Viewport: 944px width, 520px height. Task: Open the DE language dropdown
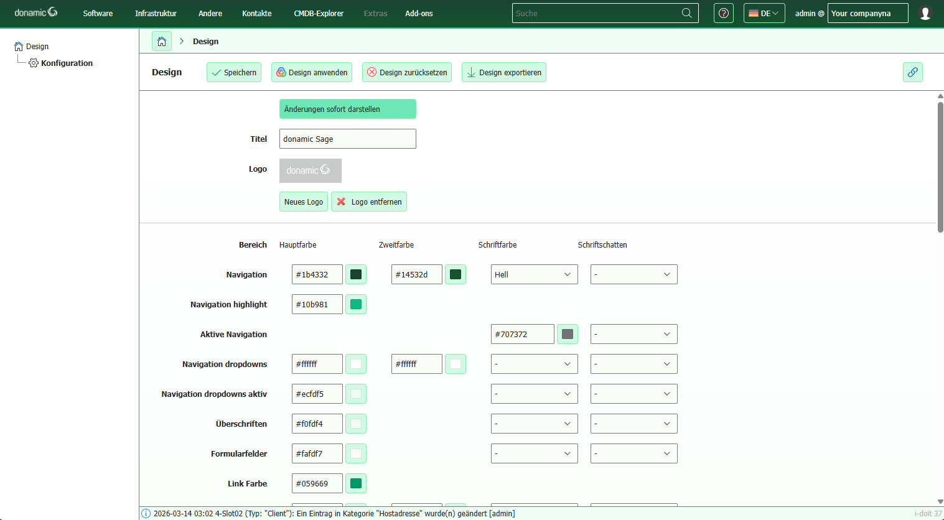(x=764, y=12)
